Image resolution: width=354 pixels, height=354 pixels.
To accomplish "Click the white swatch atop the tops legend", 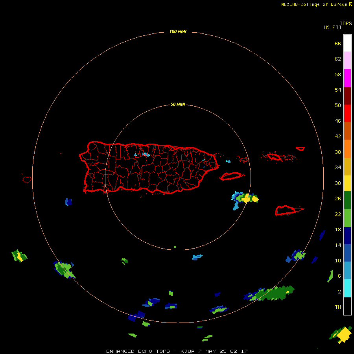I will coord(347,43).
